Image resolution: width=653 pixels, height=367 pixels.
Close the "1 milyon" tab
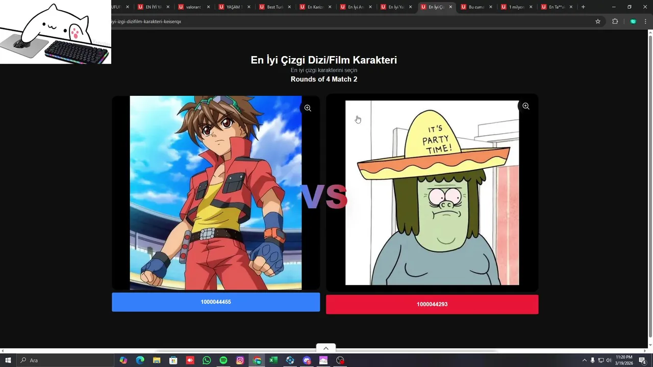coord(531,7)
